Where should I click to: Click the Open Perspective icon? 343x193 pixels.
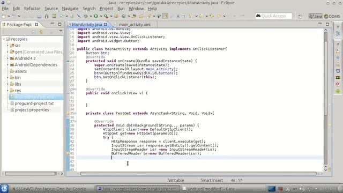point(300,17)
